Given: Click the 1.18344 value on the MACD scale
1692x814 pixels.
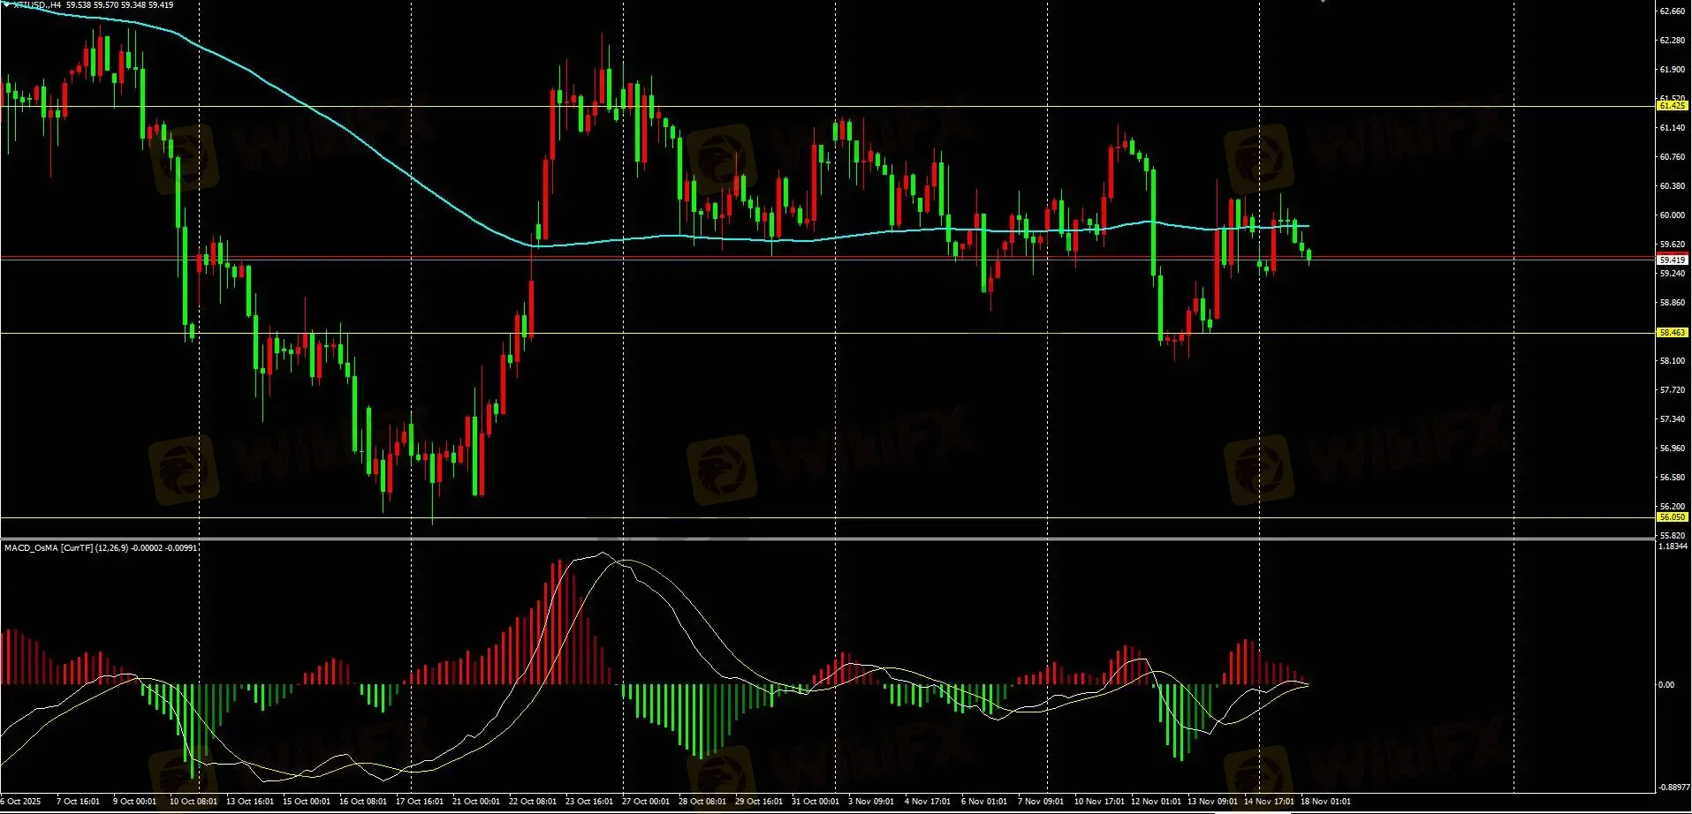Looking at the screenshot, I should pos(1673,547).
